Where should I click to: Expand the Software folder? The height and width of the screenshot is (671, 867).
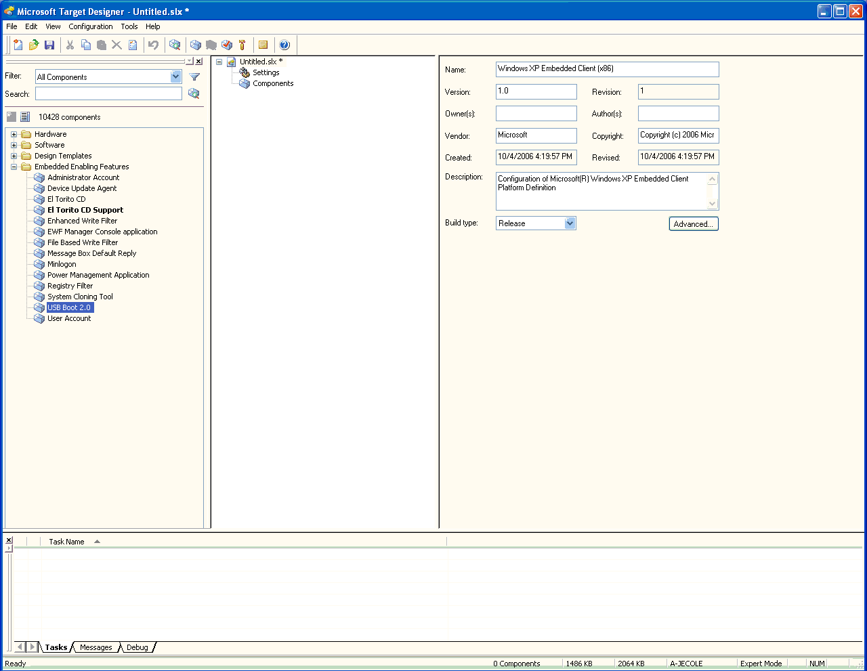14,145
